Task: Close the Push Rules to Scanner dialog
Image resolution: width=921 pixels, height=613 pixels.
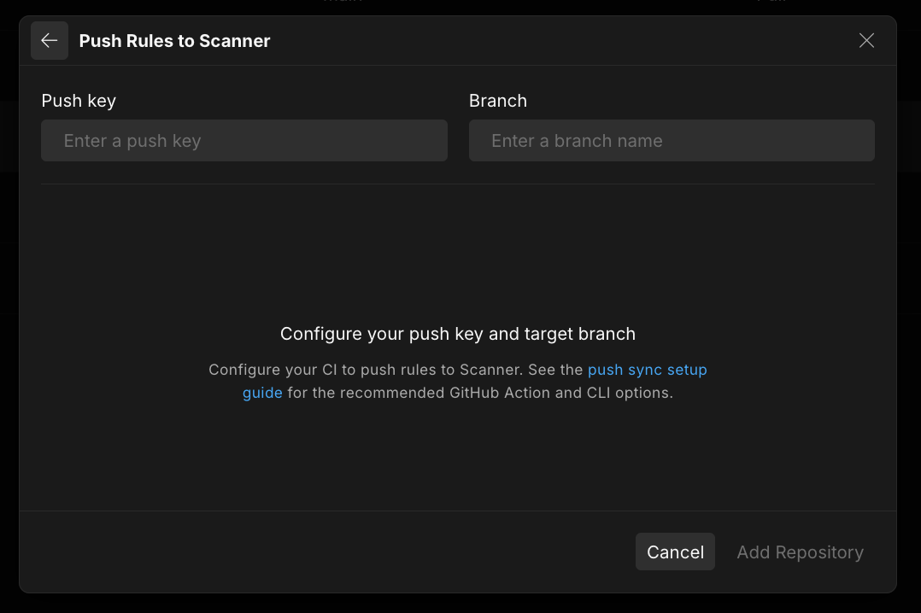Action: click(x=866, y=40)
